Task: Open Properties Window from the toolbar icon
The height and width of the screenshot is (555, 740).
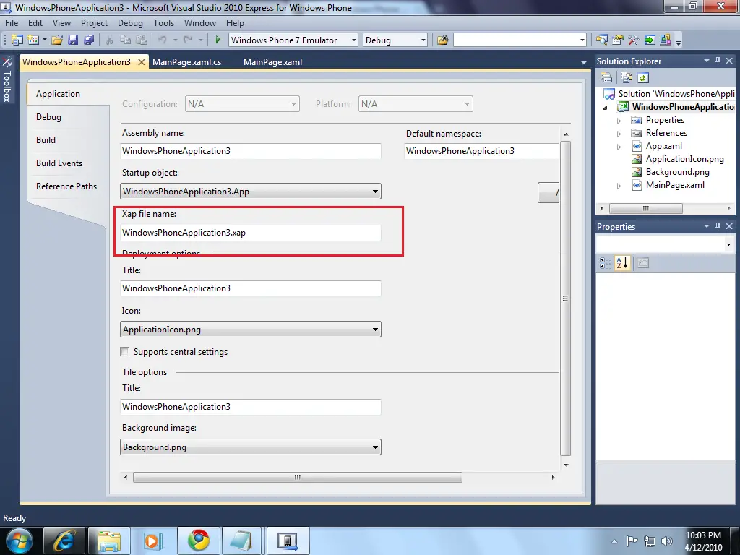Action: click(617, 40)
